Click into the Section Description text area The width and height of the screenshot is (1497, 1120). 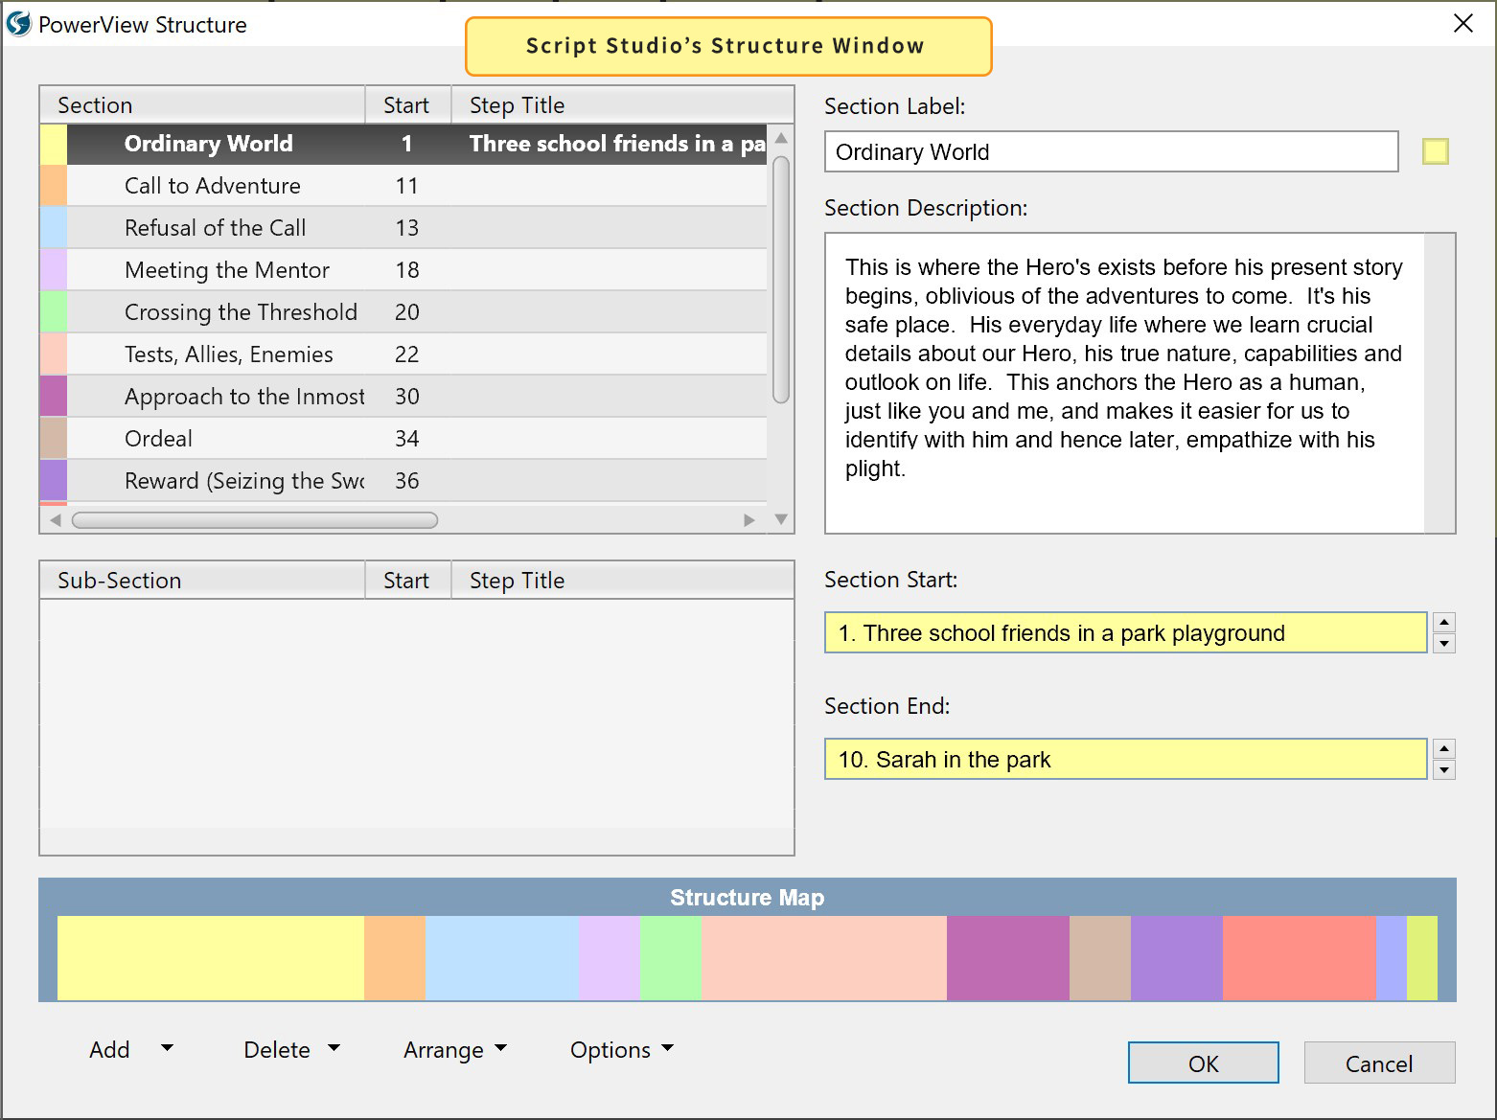point(1124,383)
